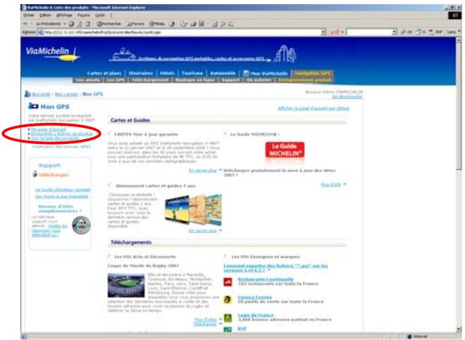The height and width of the screenshot is (340, 465).
Task: Open the browser Outils menu
Action: 100,15
